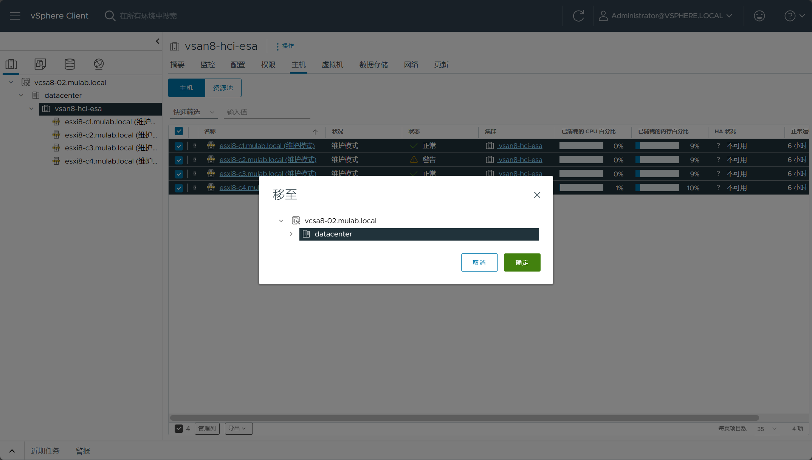The image size is (812, 460).
Task: Refresh the vSphere Client view
Action: [578, 16]
